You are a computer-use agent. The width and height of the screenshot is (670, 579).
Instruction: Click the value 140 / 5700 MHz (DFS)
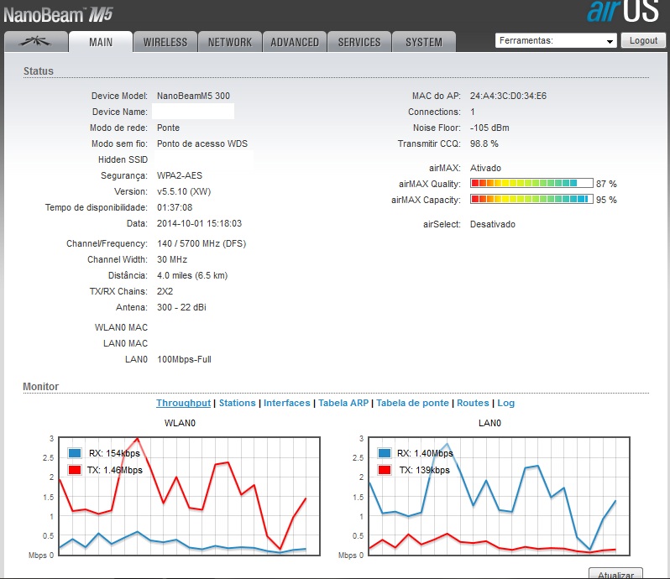tap(202, 243)
